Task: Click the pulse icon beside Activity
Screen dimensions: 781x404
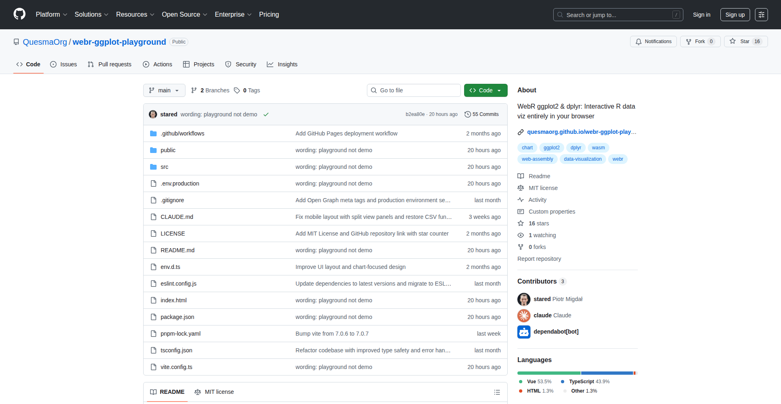Action: coord(521,200)
